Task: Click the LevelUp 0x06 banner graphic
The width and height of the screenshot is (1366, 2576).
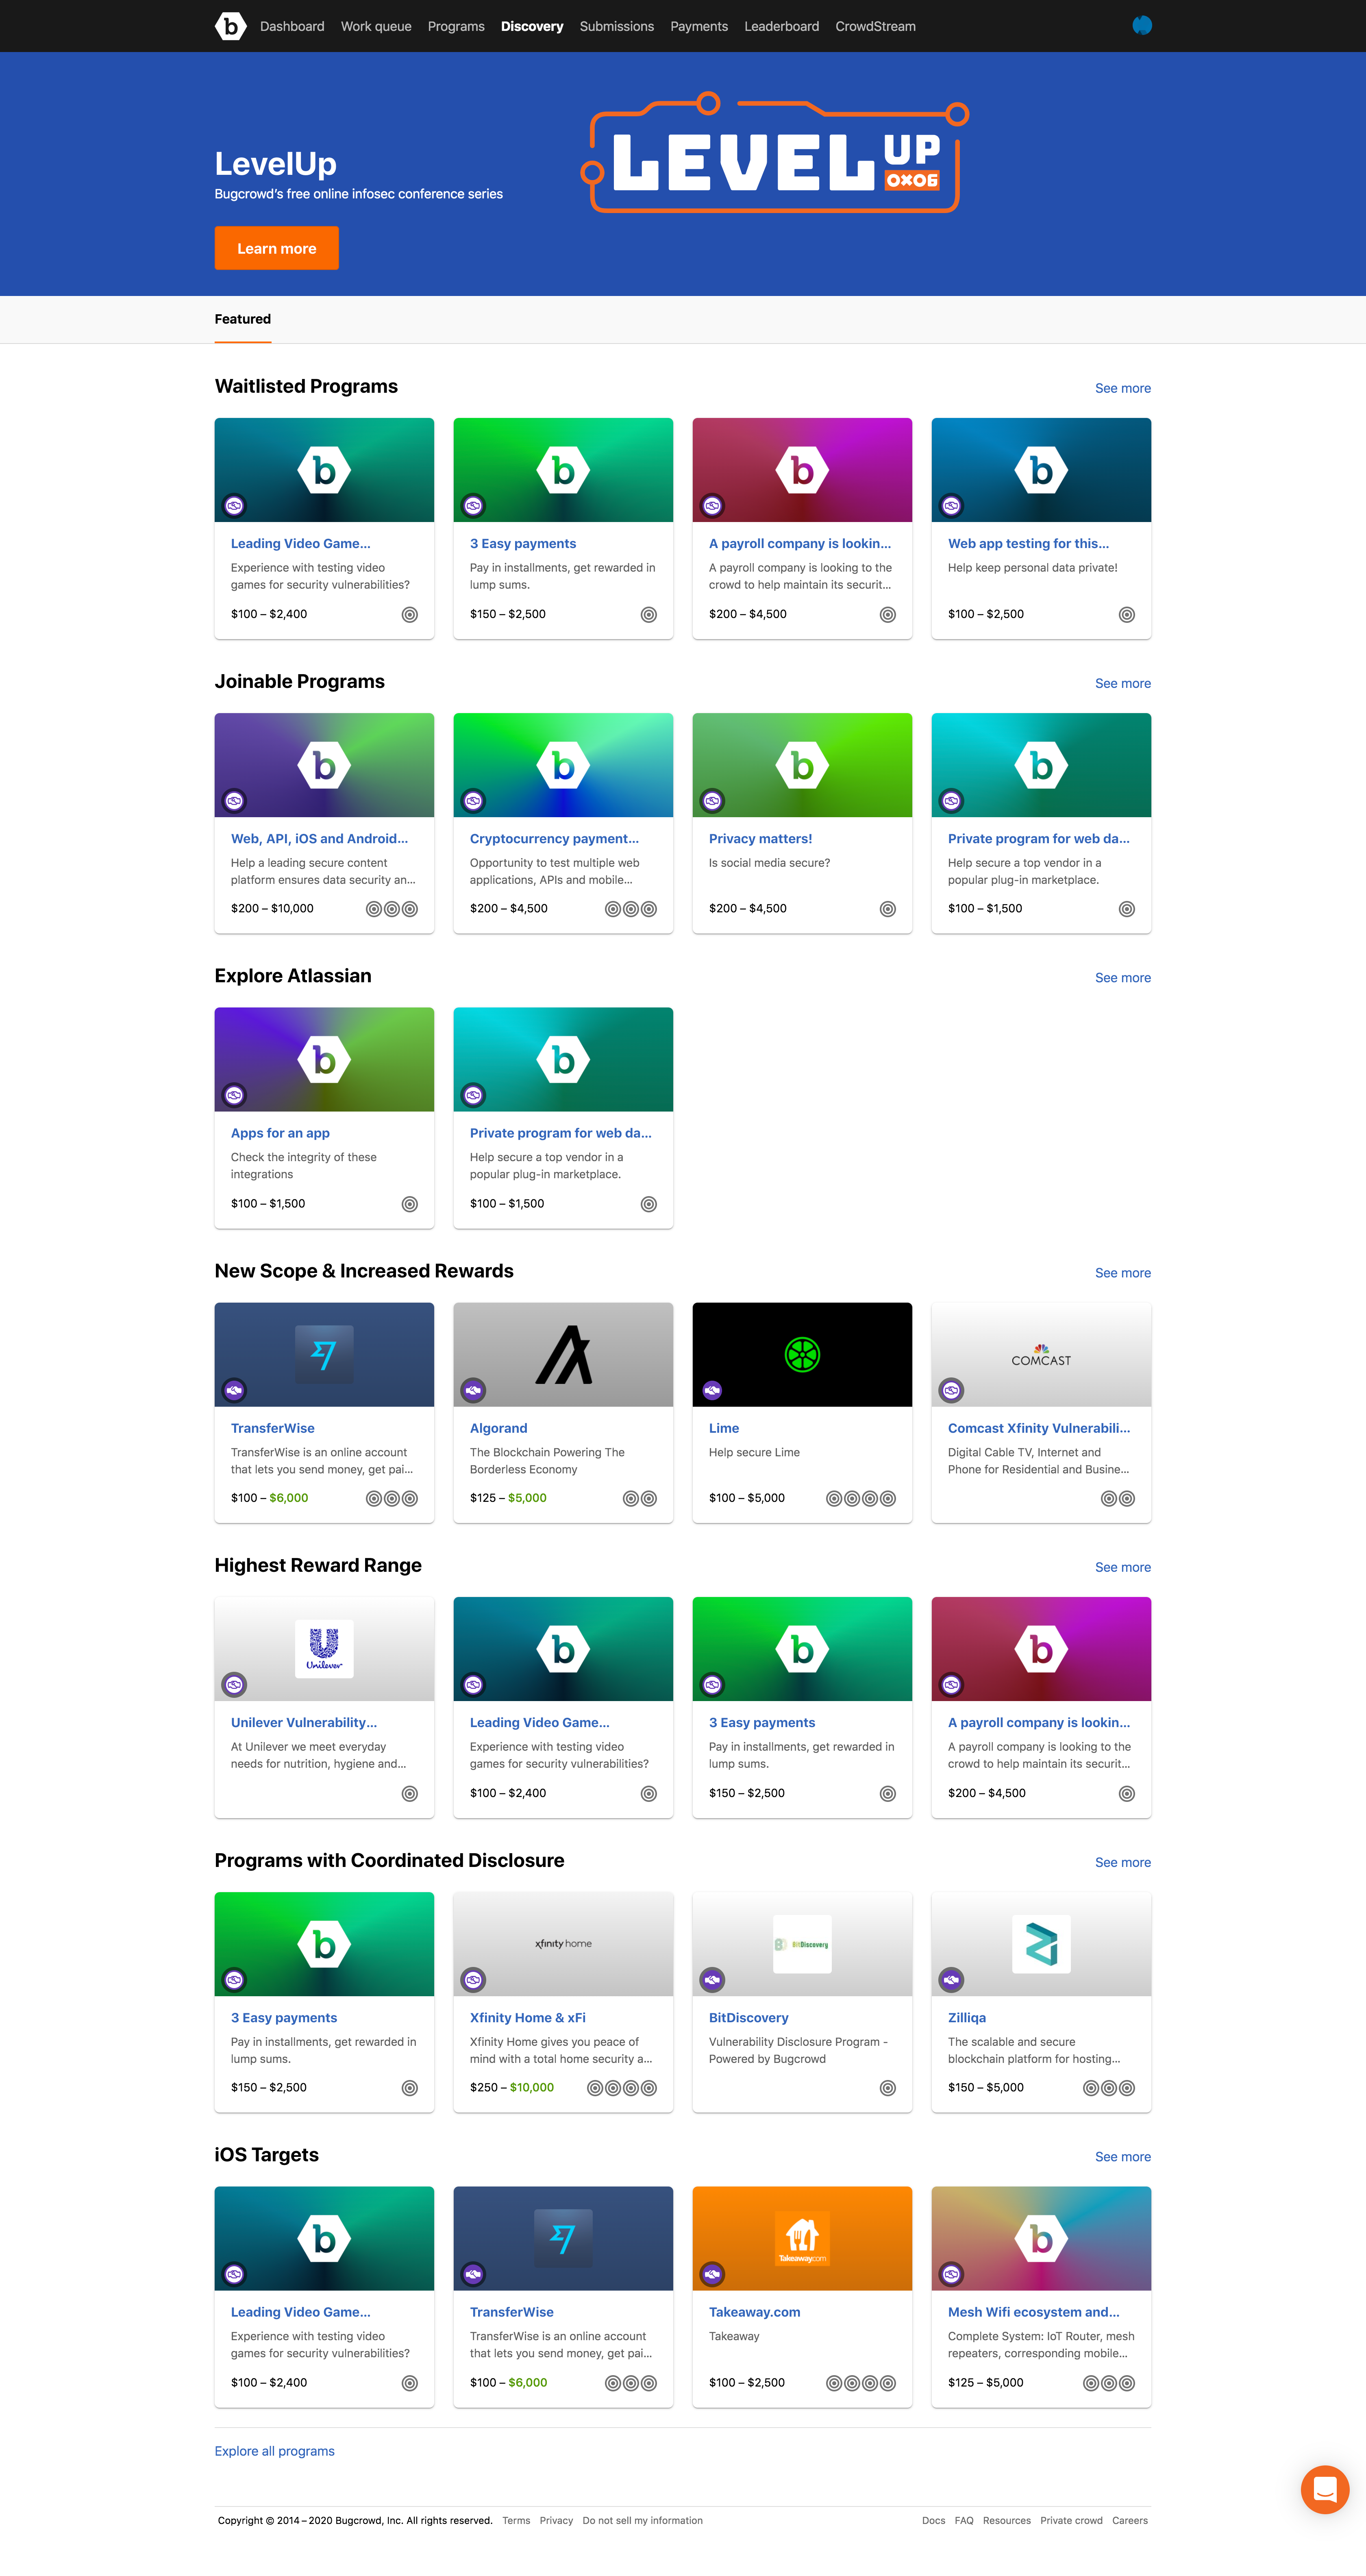Action: tap(775, 157)
